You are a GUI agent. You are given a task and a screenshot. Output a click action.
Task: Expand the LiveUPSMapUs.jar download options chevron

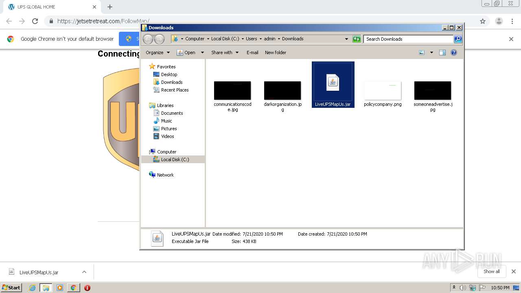pyautogui.click(x=84, y=272)
